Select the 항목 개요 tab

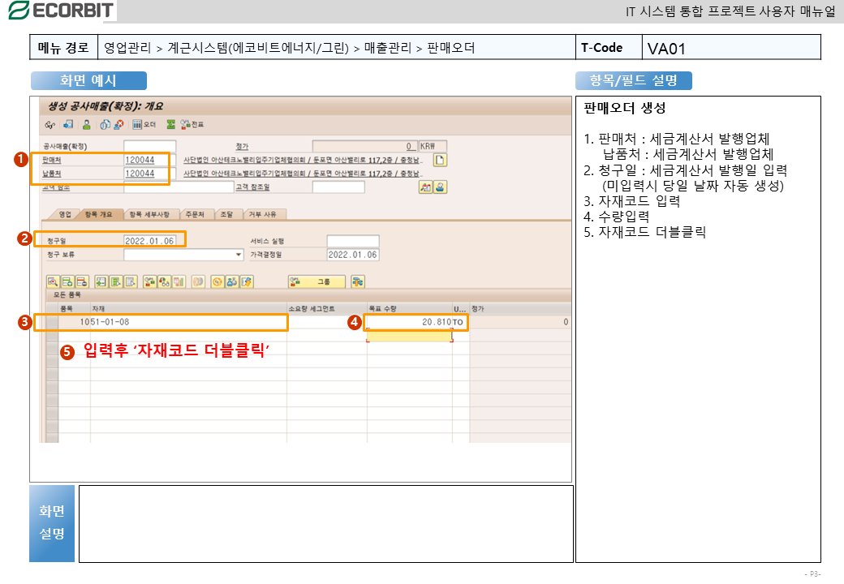coord(98,215)
